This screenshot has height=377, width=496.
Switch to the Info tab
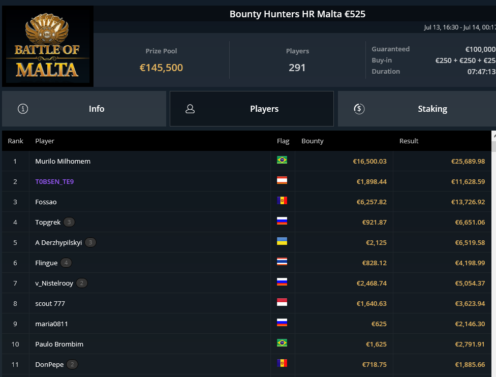(84, 109)
